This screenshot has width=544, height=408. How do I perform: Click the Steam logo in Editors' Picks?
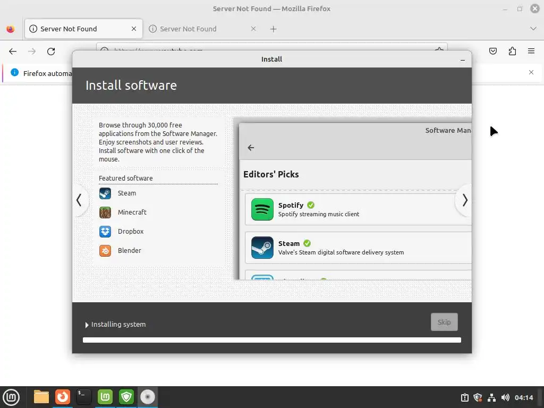pyautogui.click(x=262, y=248)
